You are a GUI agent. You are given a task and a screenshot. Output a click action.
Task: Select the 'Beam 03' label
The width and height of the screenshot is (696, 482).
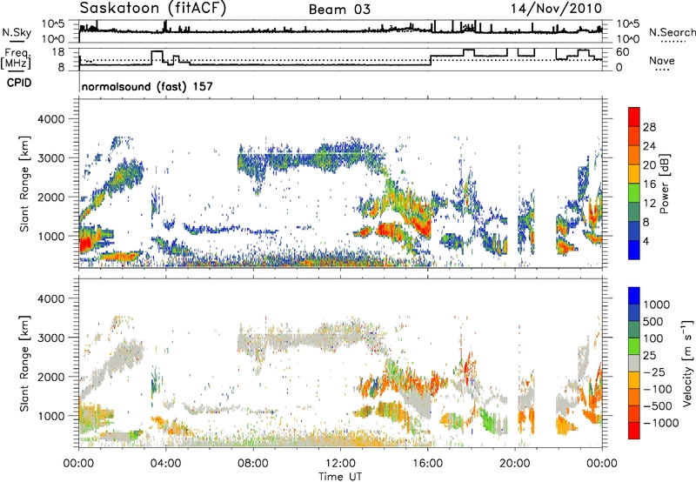click(x=339, y=10)
